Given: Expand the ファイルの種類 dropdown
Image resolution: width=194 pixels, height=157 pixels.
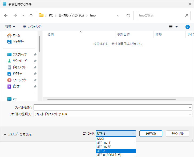Looking at the screenshot, I should point(190,114).
